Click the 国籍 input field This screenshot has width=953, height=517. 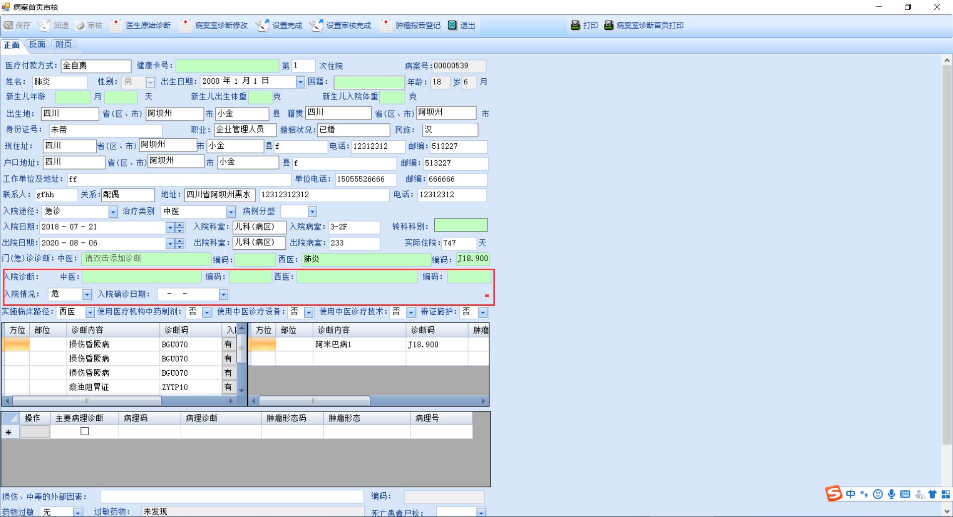point(369,82)
